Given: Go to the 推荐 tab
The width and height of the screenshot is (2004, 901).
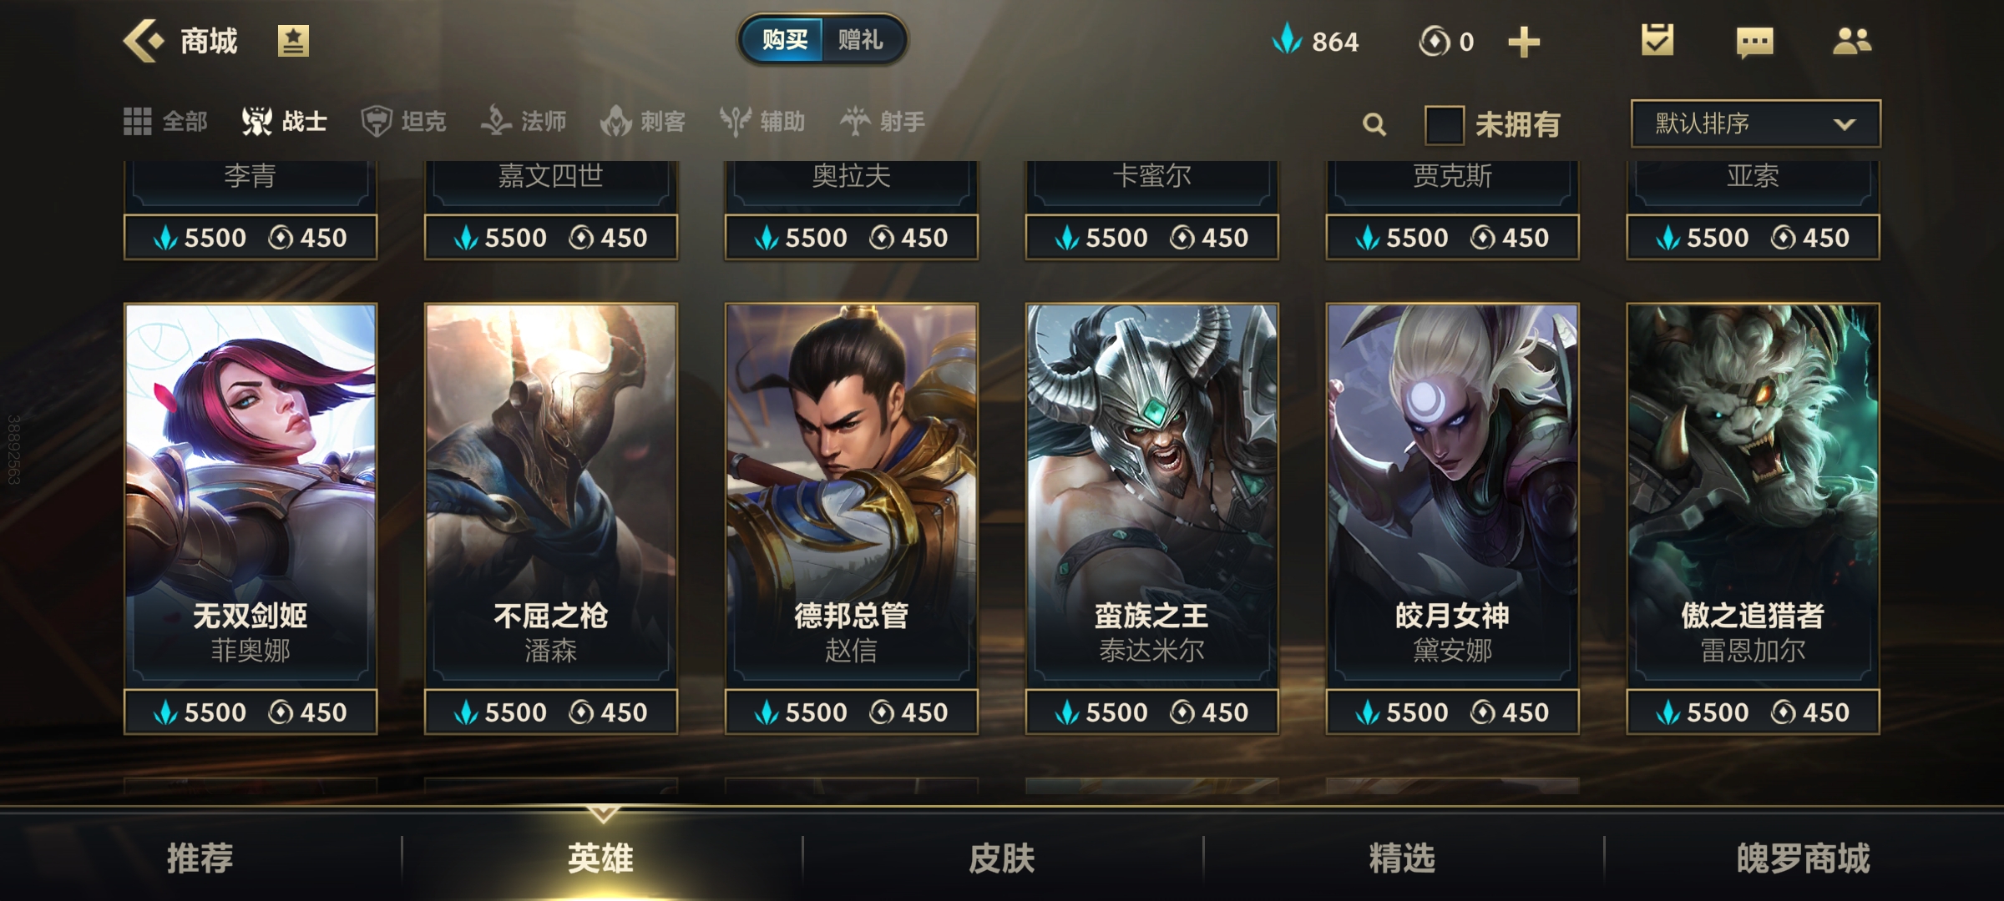Looking at the screenshot, I should (x=200, y=858).
